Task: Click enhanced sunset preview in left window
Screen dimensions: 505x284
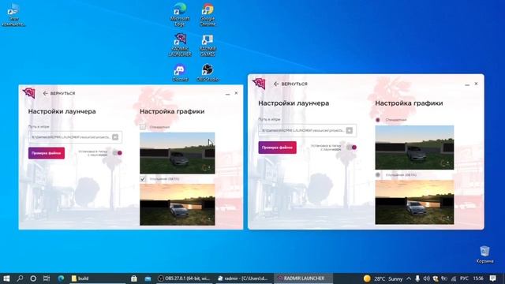Action: tap(177, 204)
